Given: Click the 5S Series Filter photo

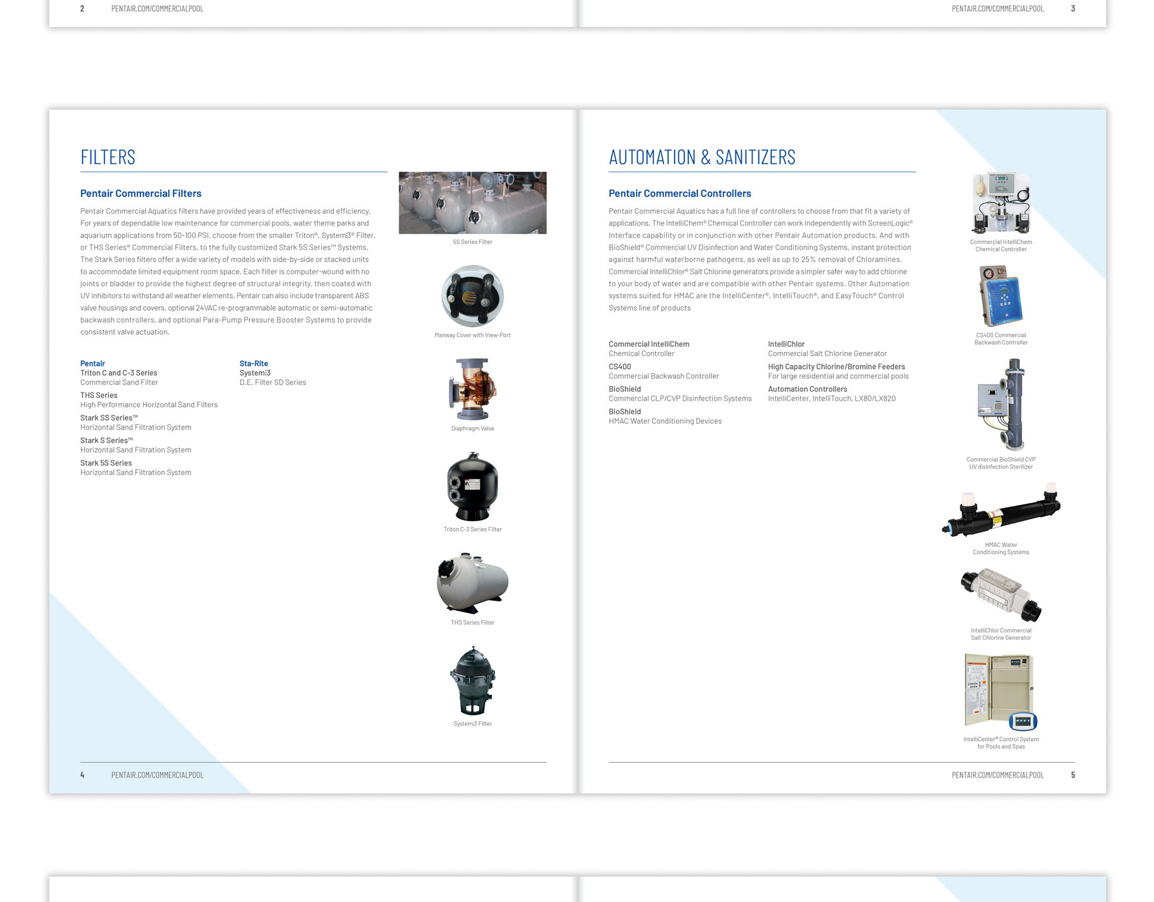Looking at the screenshot, I should [472, 203].
